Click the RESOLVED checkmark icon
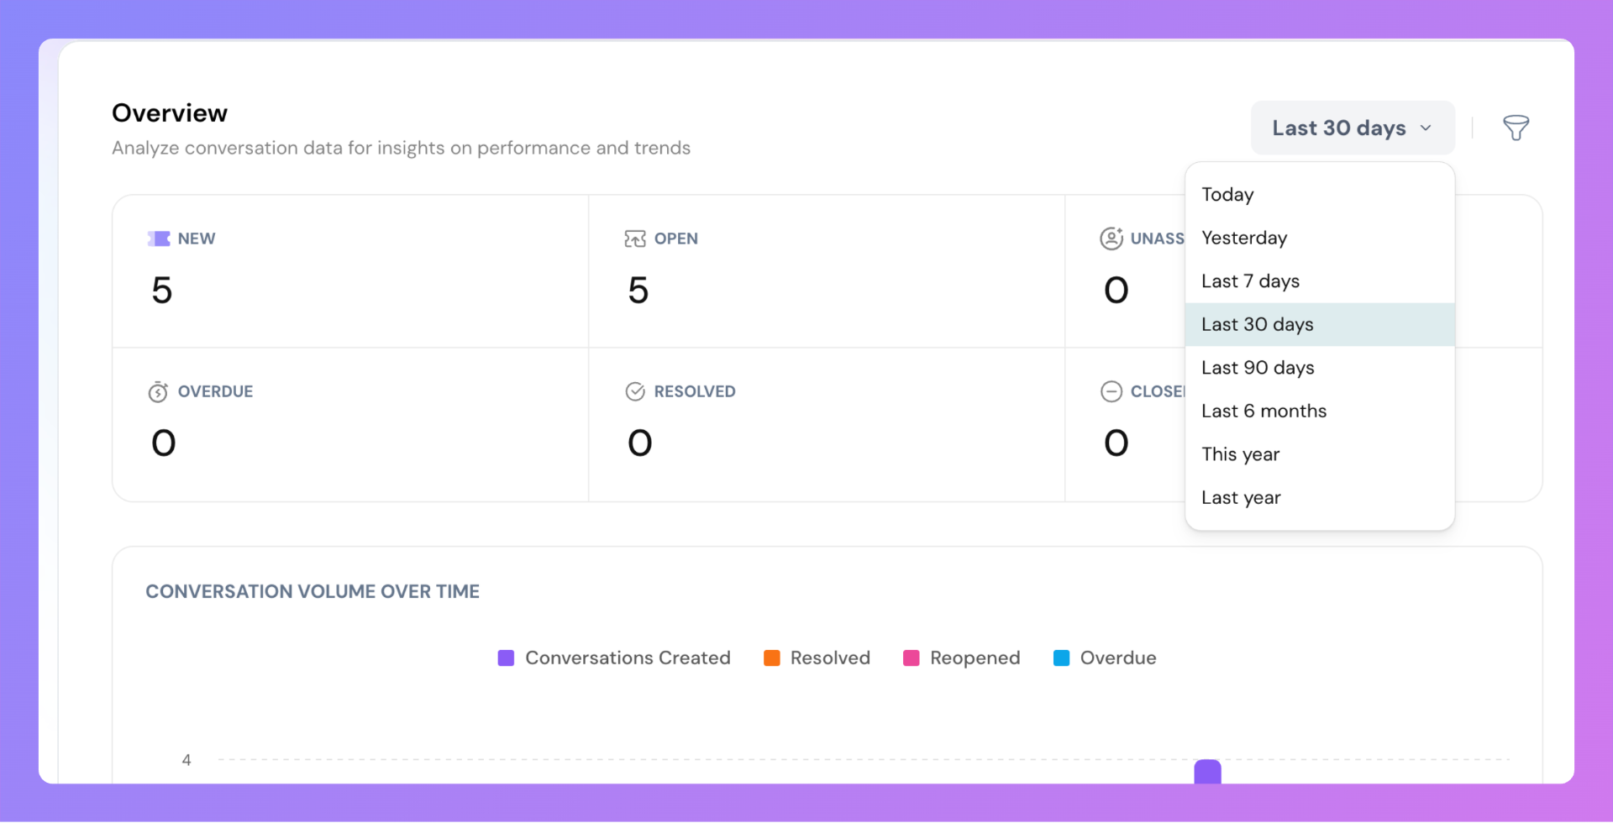 click(x=635, y=391)
